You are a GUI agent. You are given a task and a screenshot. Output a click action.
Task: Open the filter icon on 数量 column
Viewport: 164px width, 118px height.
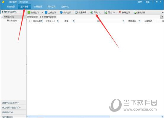[73, 21]
